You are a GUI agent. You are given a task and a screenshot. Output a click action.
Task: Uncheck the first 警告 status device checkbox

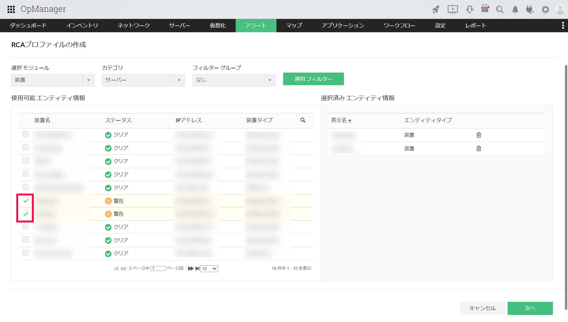26,201
